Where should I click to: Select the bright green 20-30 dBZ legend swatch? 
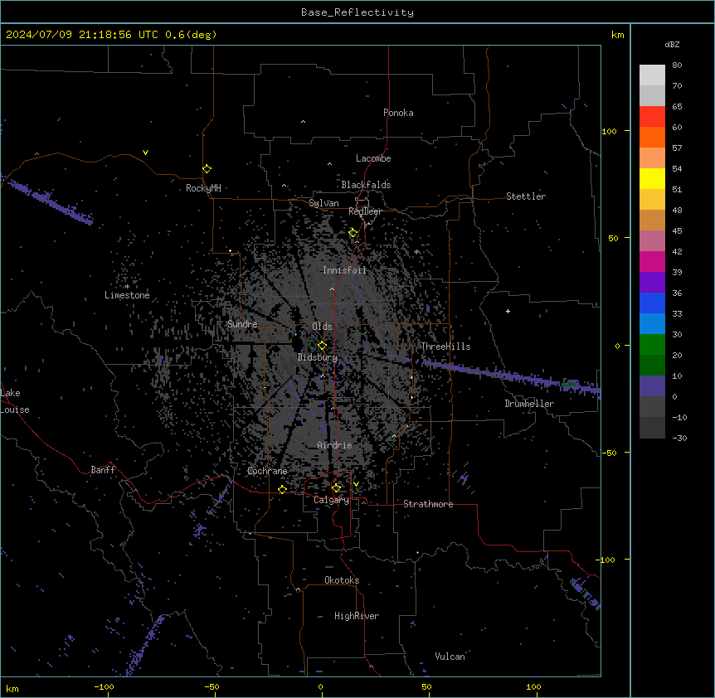coord(652,345)
